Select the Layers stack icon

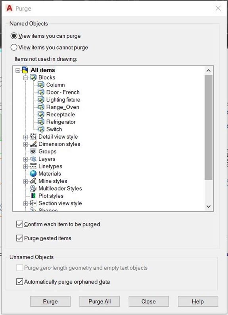[33, 159]
